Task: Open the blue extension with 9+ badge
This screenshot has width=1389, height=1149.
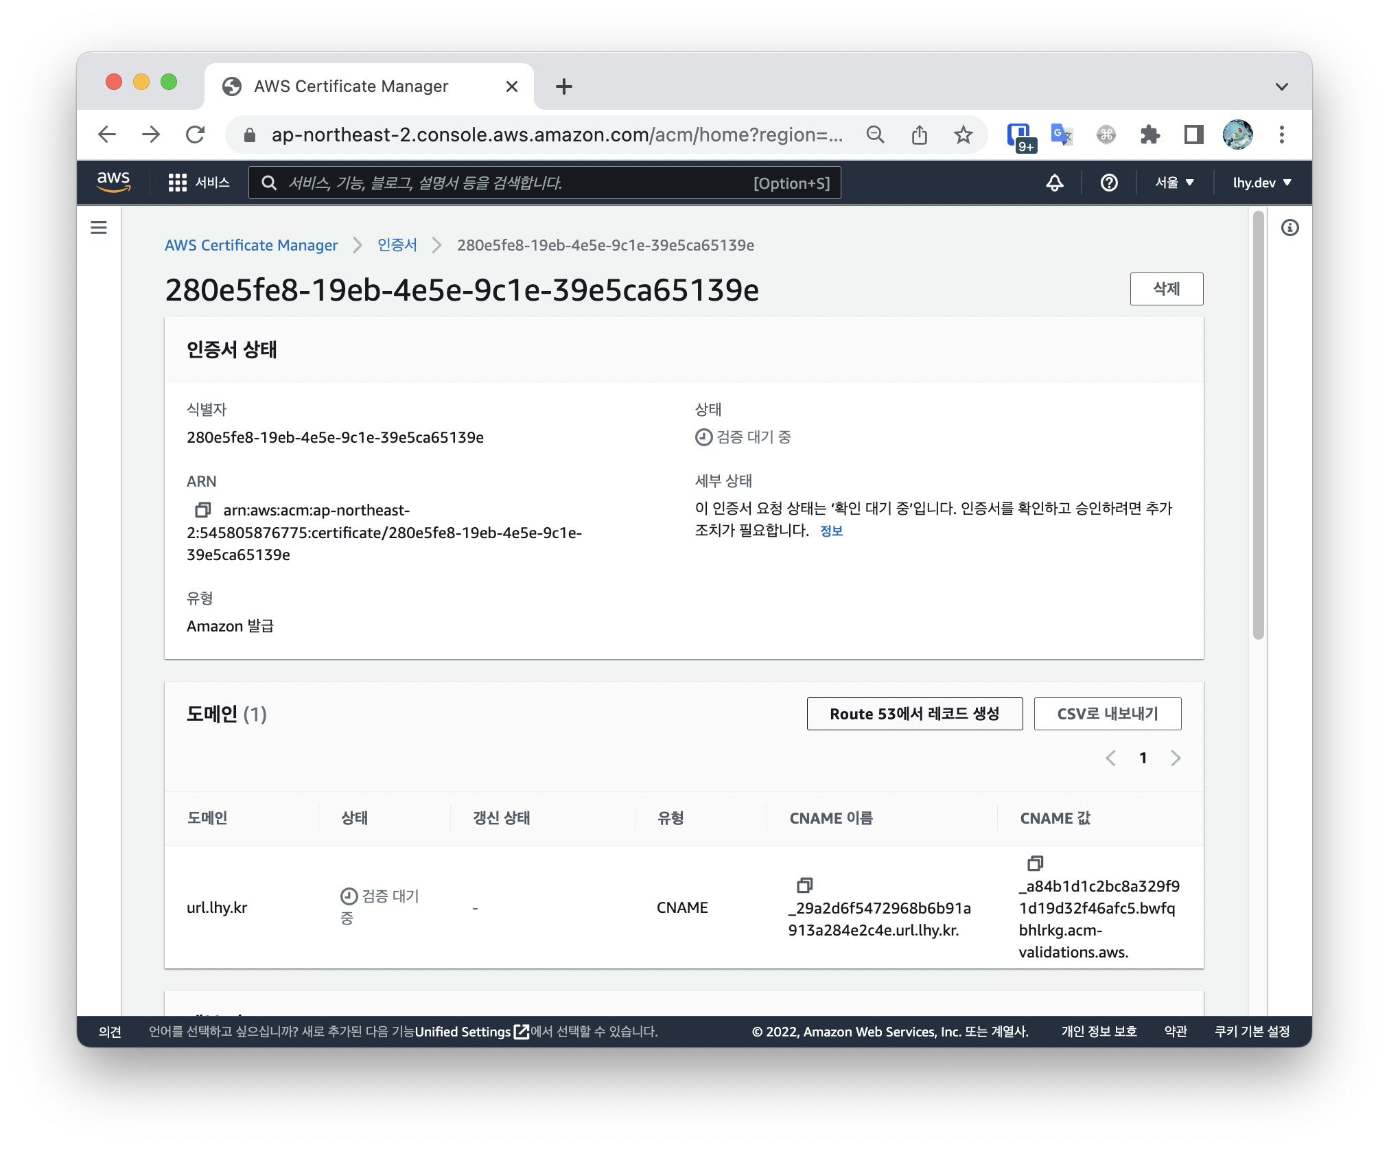Action: (x=1020, y=136)
